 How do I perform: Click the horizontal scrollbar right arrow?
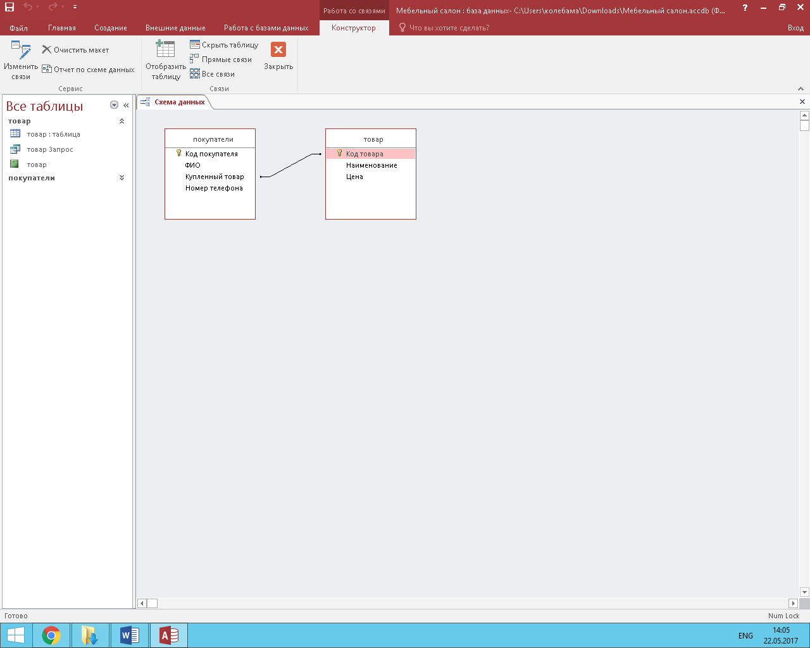click(x=793, y=603)
